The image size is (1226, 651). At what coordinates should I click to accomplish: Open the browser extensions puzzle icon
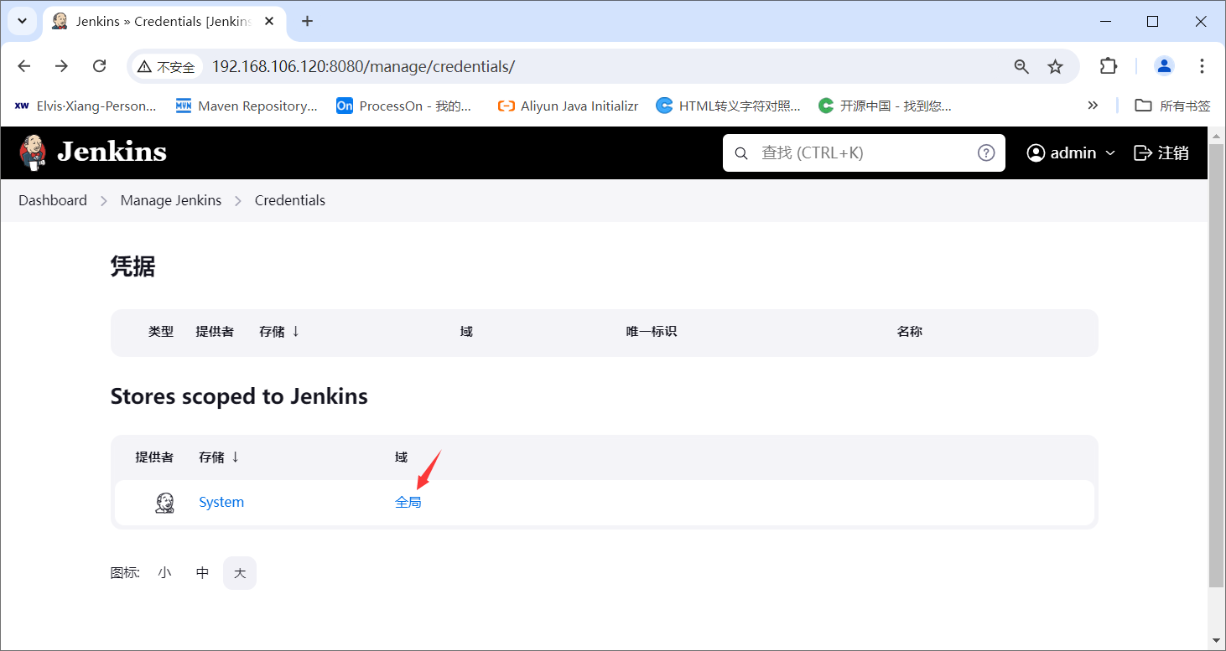click(x=1109, y=66)
